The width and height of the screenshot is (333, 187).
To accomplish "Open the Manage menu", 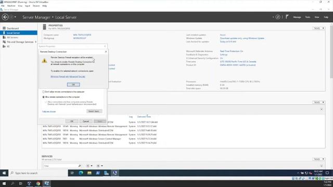I will (x=297, y=17).
